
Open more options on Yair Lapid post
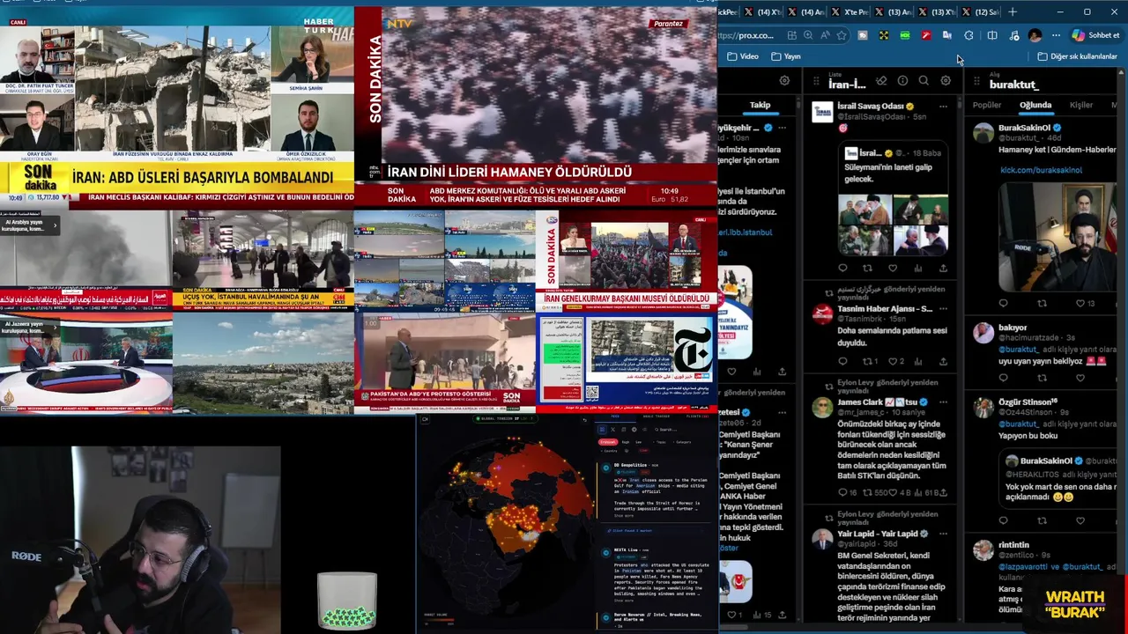coord(943,534)
